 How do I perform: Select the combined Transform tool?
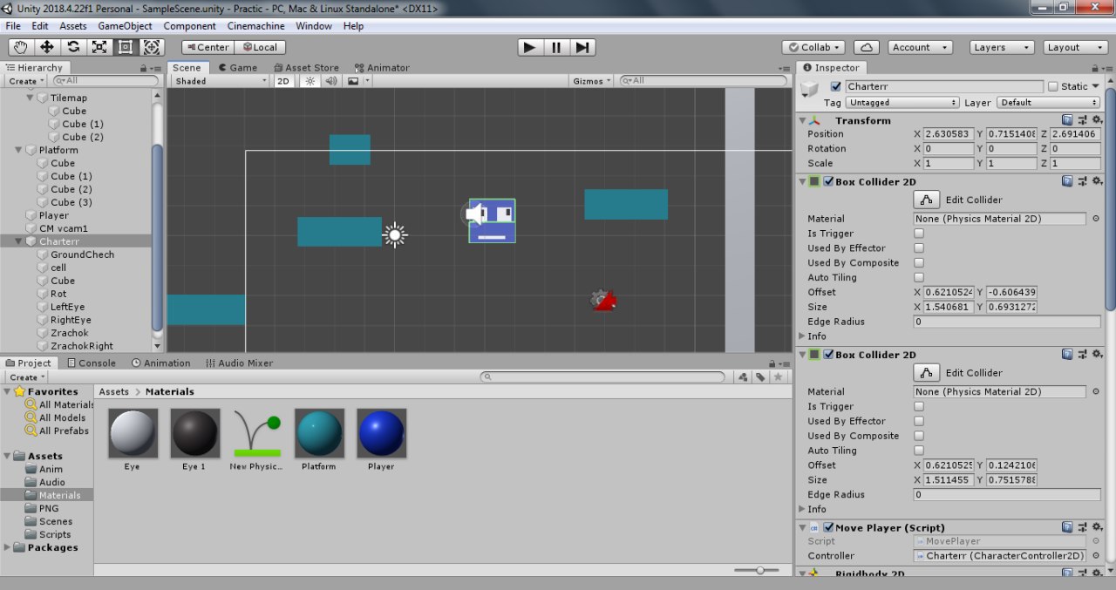pos(152,47)
